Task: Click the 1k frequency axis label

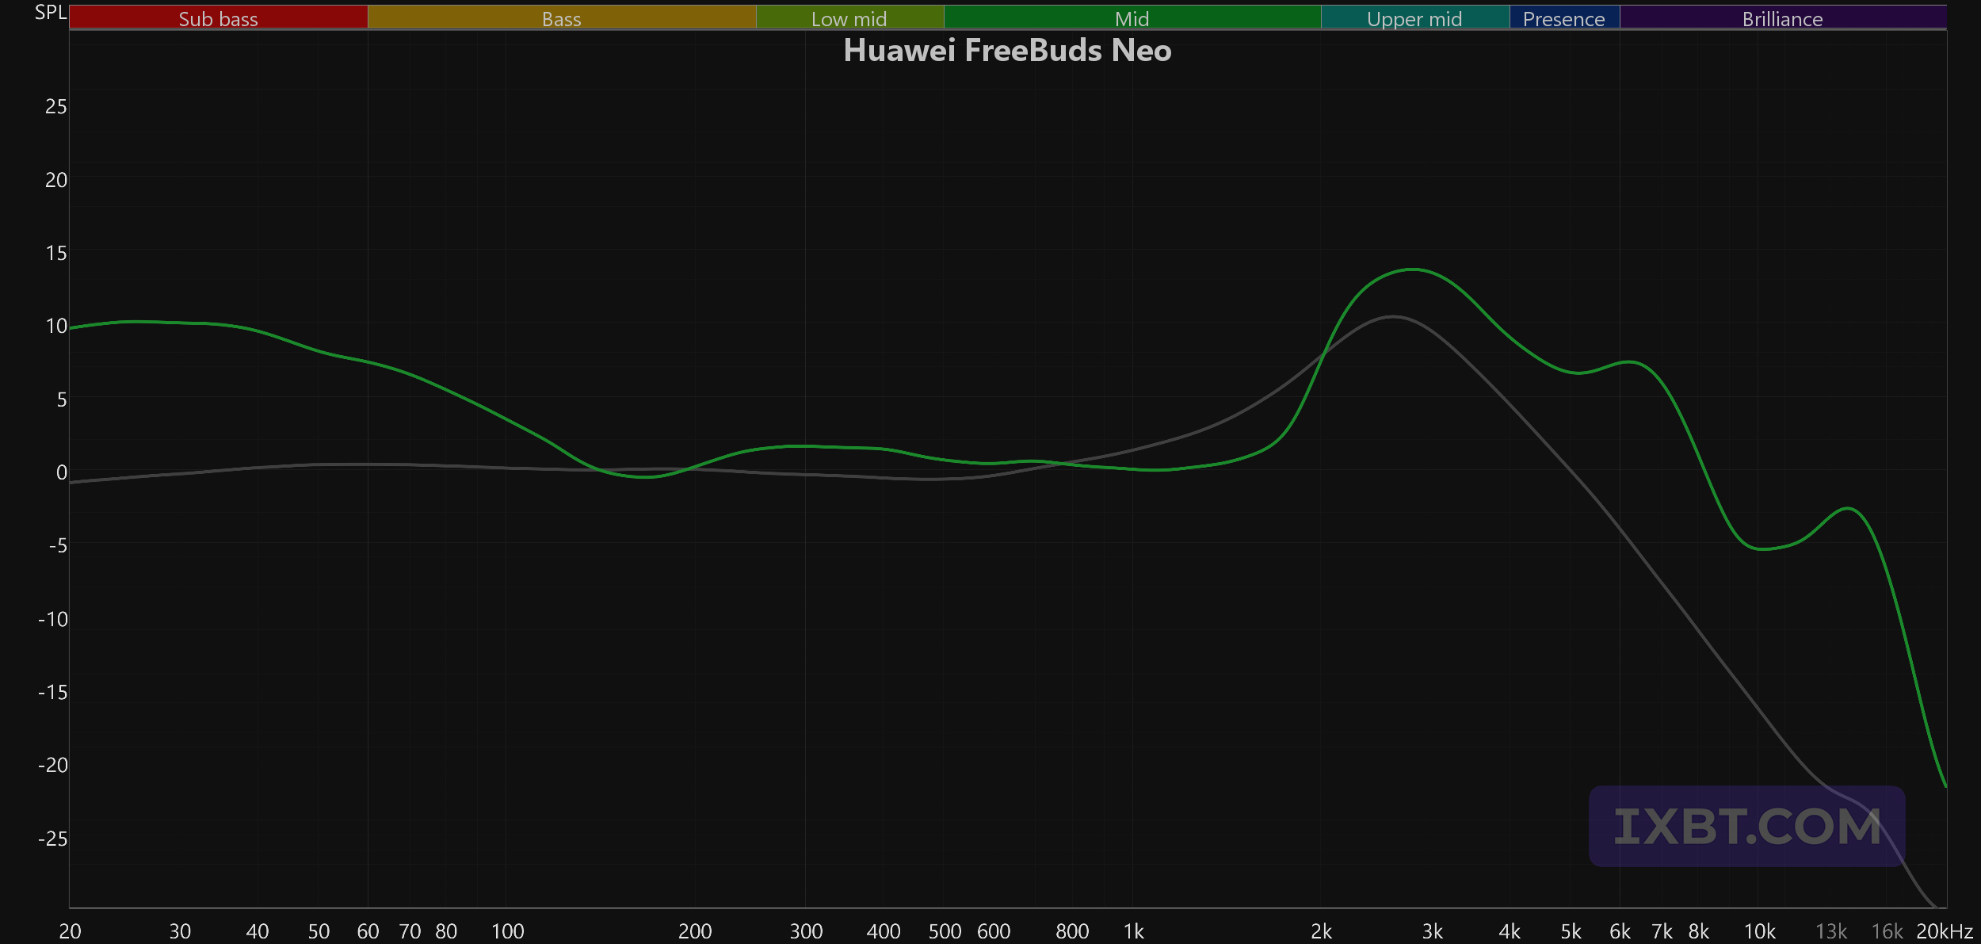Action: pyautogui.click(x=1134, y=931)
